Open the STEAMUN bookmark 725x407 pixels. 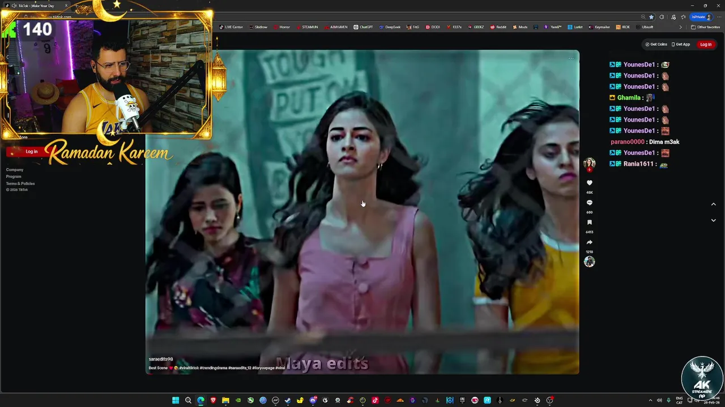point(307,27)
